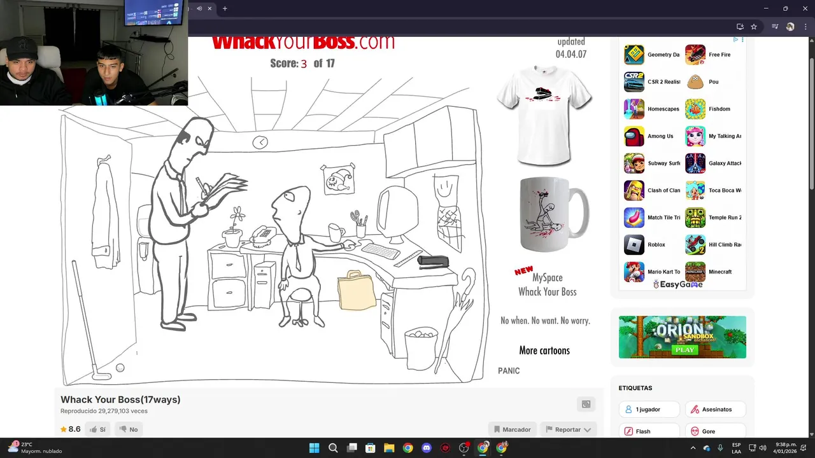The width and height of the screenshot is (815, 458).
Task: Open the More cartoons link
Action: (544, 350)
